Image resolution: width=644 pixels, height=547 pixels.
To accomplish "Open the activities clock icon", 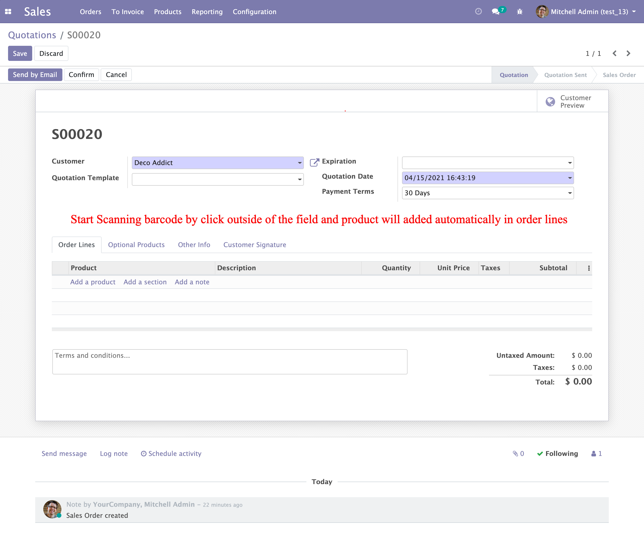I will tap(478, 12).
